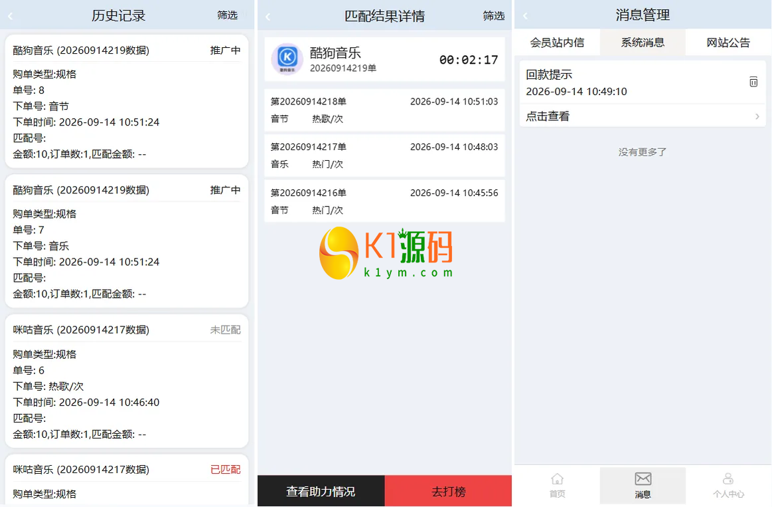The width and height of the screenshot is (772, 507).
Task: Click the 下单时间: 2026-09-14 10:46:40 line
Action: click(x=86, y=402)
